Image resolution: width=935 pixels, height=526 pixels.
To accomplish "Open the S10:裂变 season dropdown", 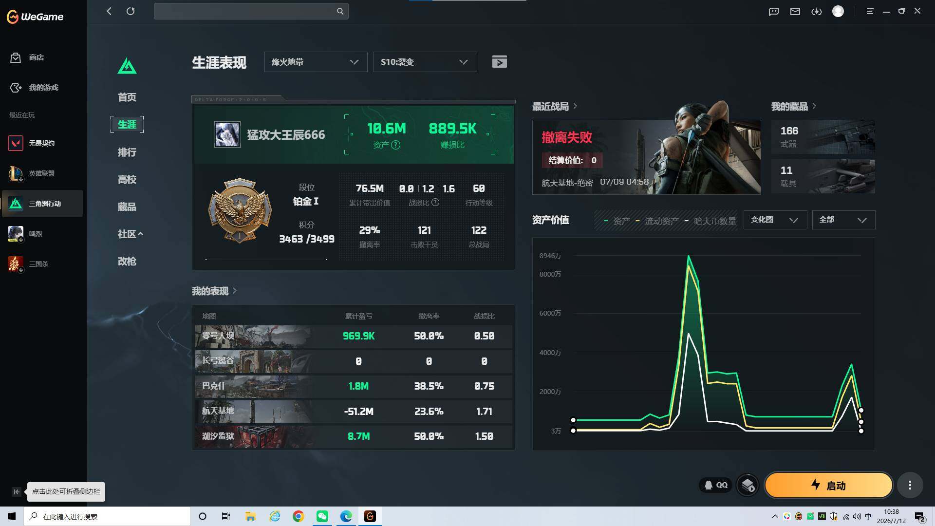I will pyautogui.click(x=425, y=62).
